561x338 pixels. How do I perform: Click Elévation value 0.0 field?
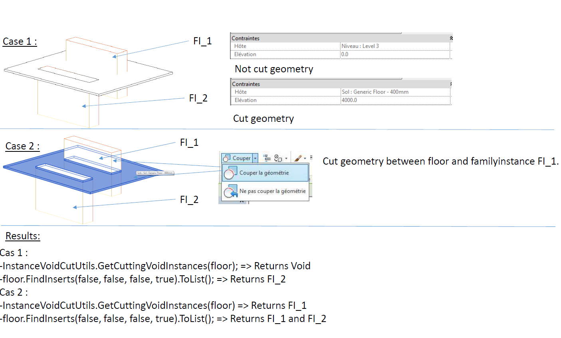click(395, 54)
